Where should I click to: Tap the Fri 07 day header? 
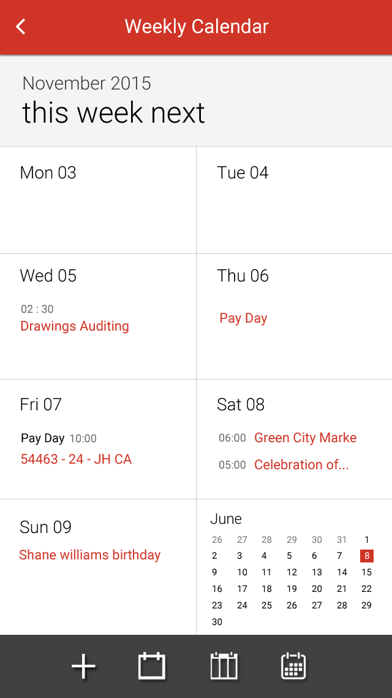click(41, 404)
